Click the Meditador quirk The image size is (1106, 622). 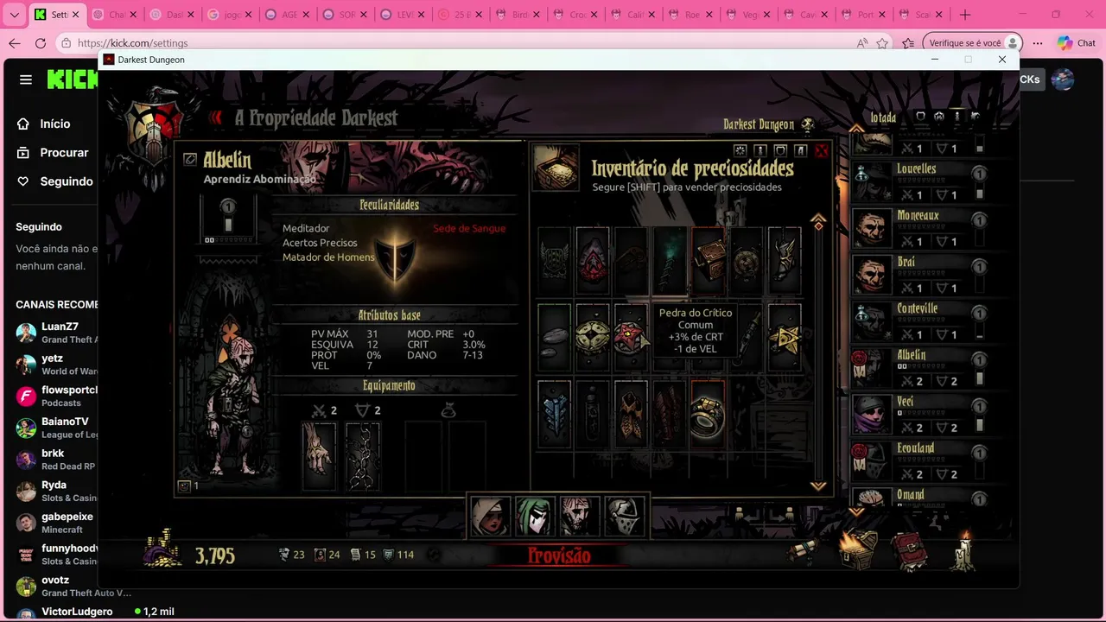(306, 228)
